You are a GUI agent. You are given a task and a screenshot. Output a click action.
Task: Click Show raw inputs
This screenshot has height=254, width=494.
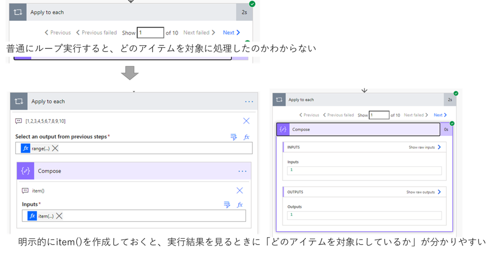pyautogui.click(x=424, y=147)
